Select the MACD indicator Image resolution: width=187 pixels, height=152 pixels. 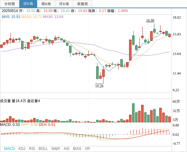tap(9, 149)
